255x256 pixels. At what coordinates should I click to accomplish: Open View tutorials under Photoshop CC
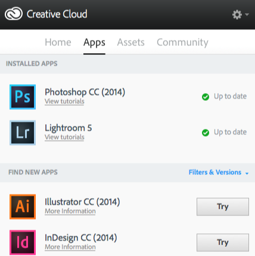point(64,101)
